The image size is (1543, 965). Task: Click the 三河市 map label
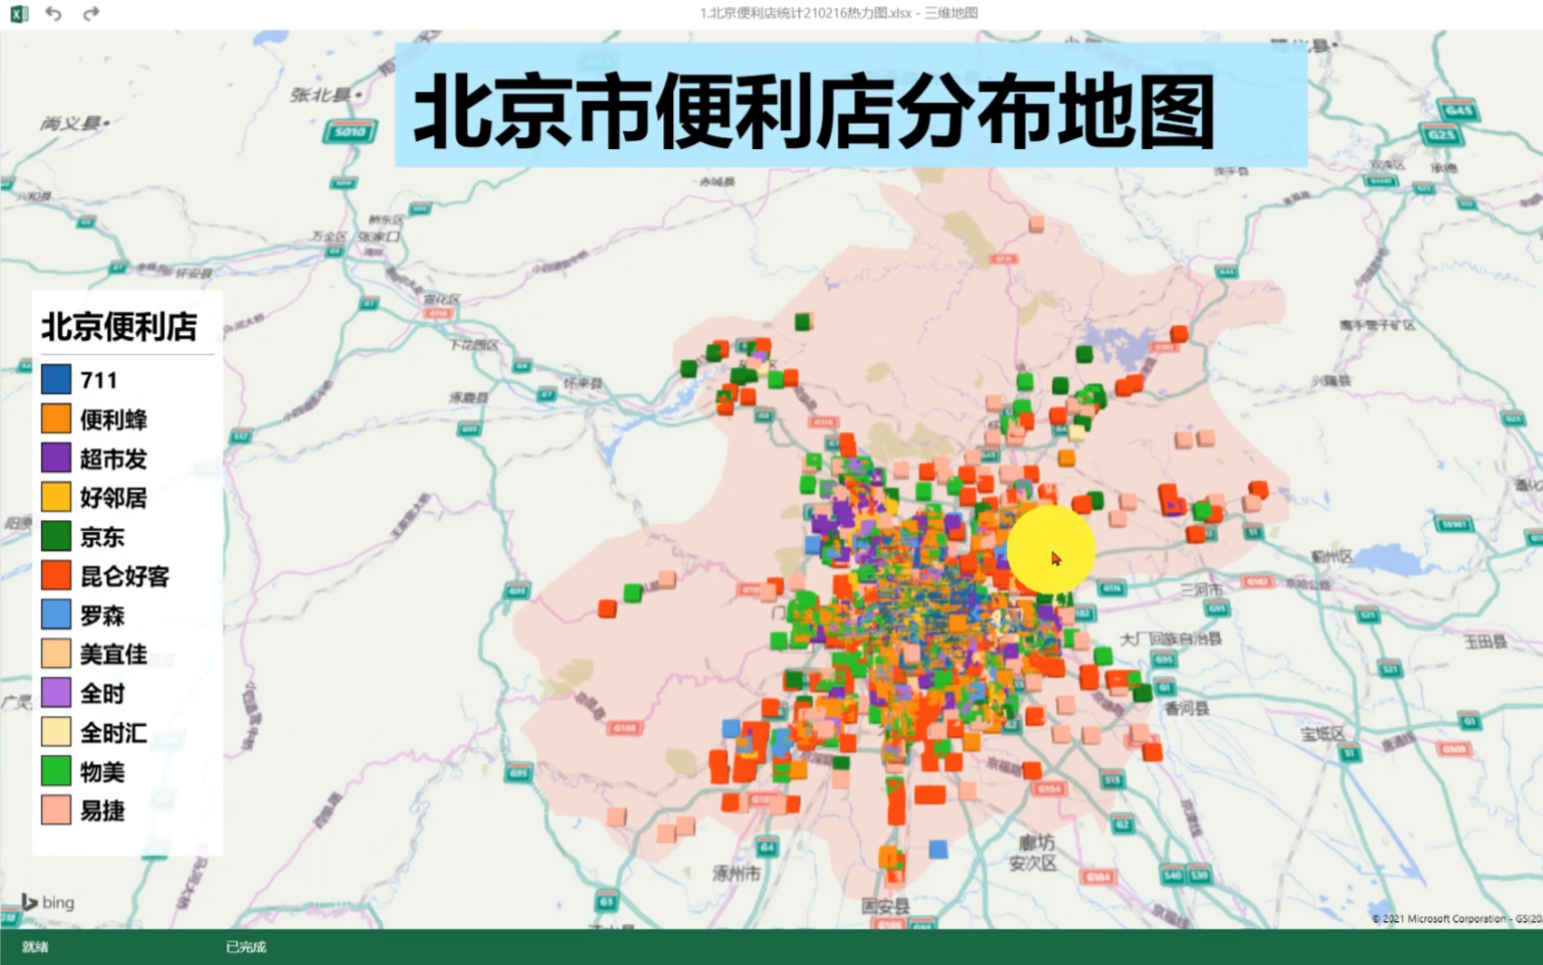pos(1201,590)
